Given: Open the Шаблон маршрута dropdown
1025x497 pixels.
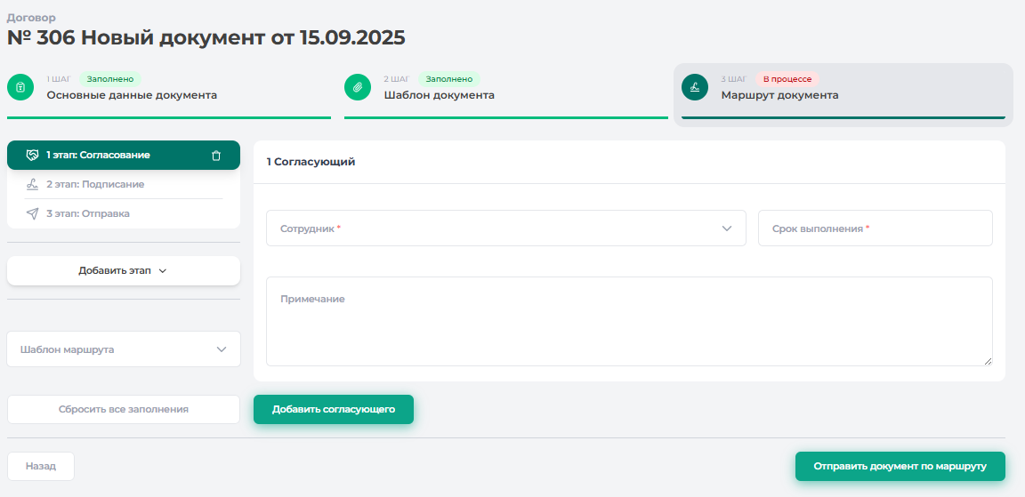Looking at the screenshot, I should pyautogui.click(x=124, y=349).
